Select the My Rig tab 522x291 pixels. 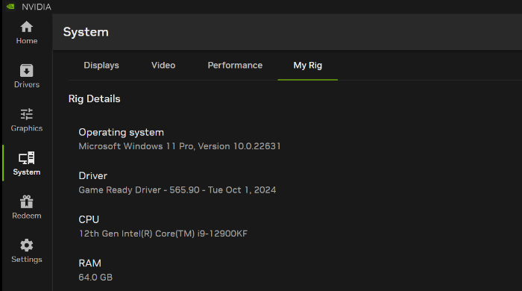pyautogui.click(x=307, y=66)
